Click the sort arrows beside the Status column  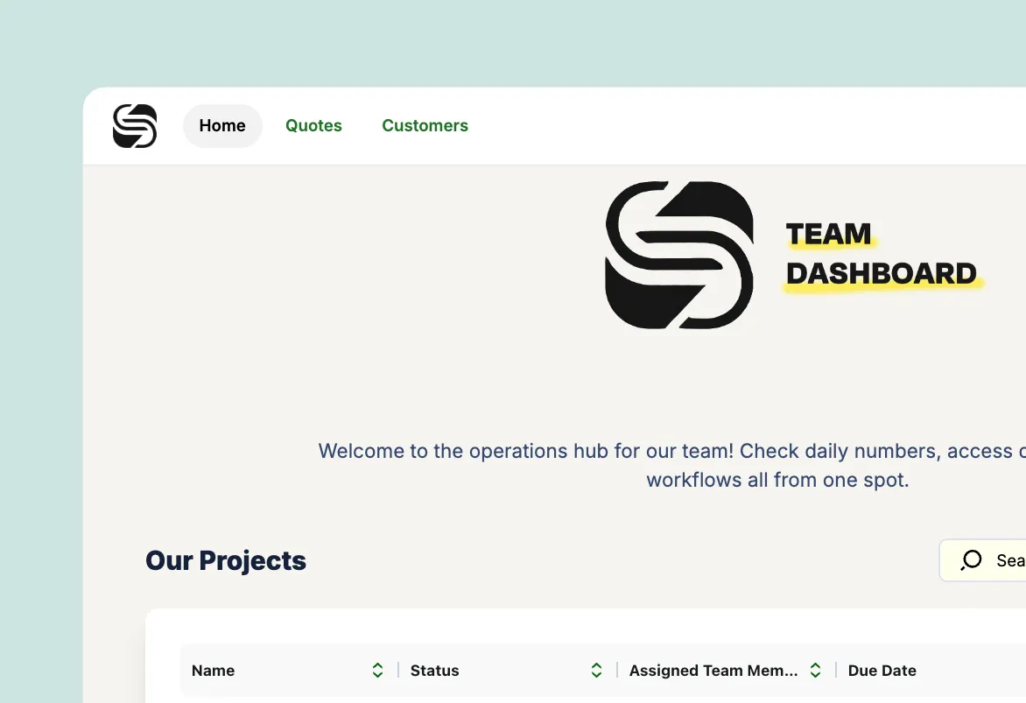pos(596,670)
